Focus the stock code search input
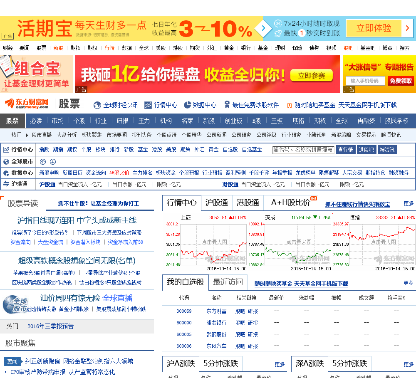The width and height of the screenshot is (416, 378). [303, 150]
